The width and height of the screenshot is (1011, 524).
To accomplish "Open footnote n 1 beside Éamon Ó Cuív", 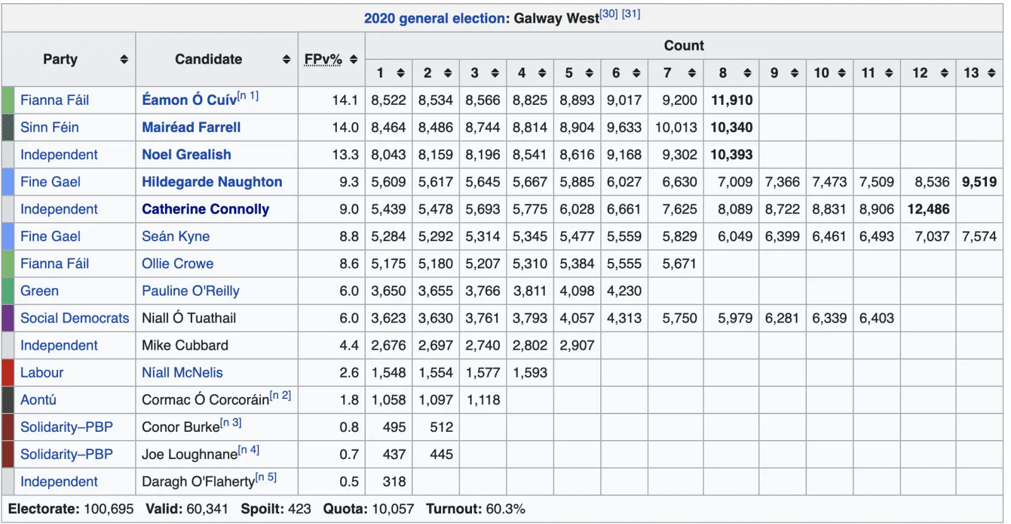I will pyautogui.click(x=248, y=96).
